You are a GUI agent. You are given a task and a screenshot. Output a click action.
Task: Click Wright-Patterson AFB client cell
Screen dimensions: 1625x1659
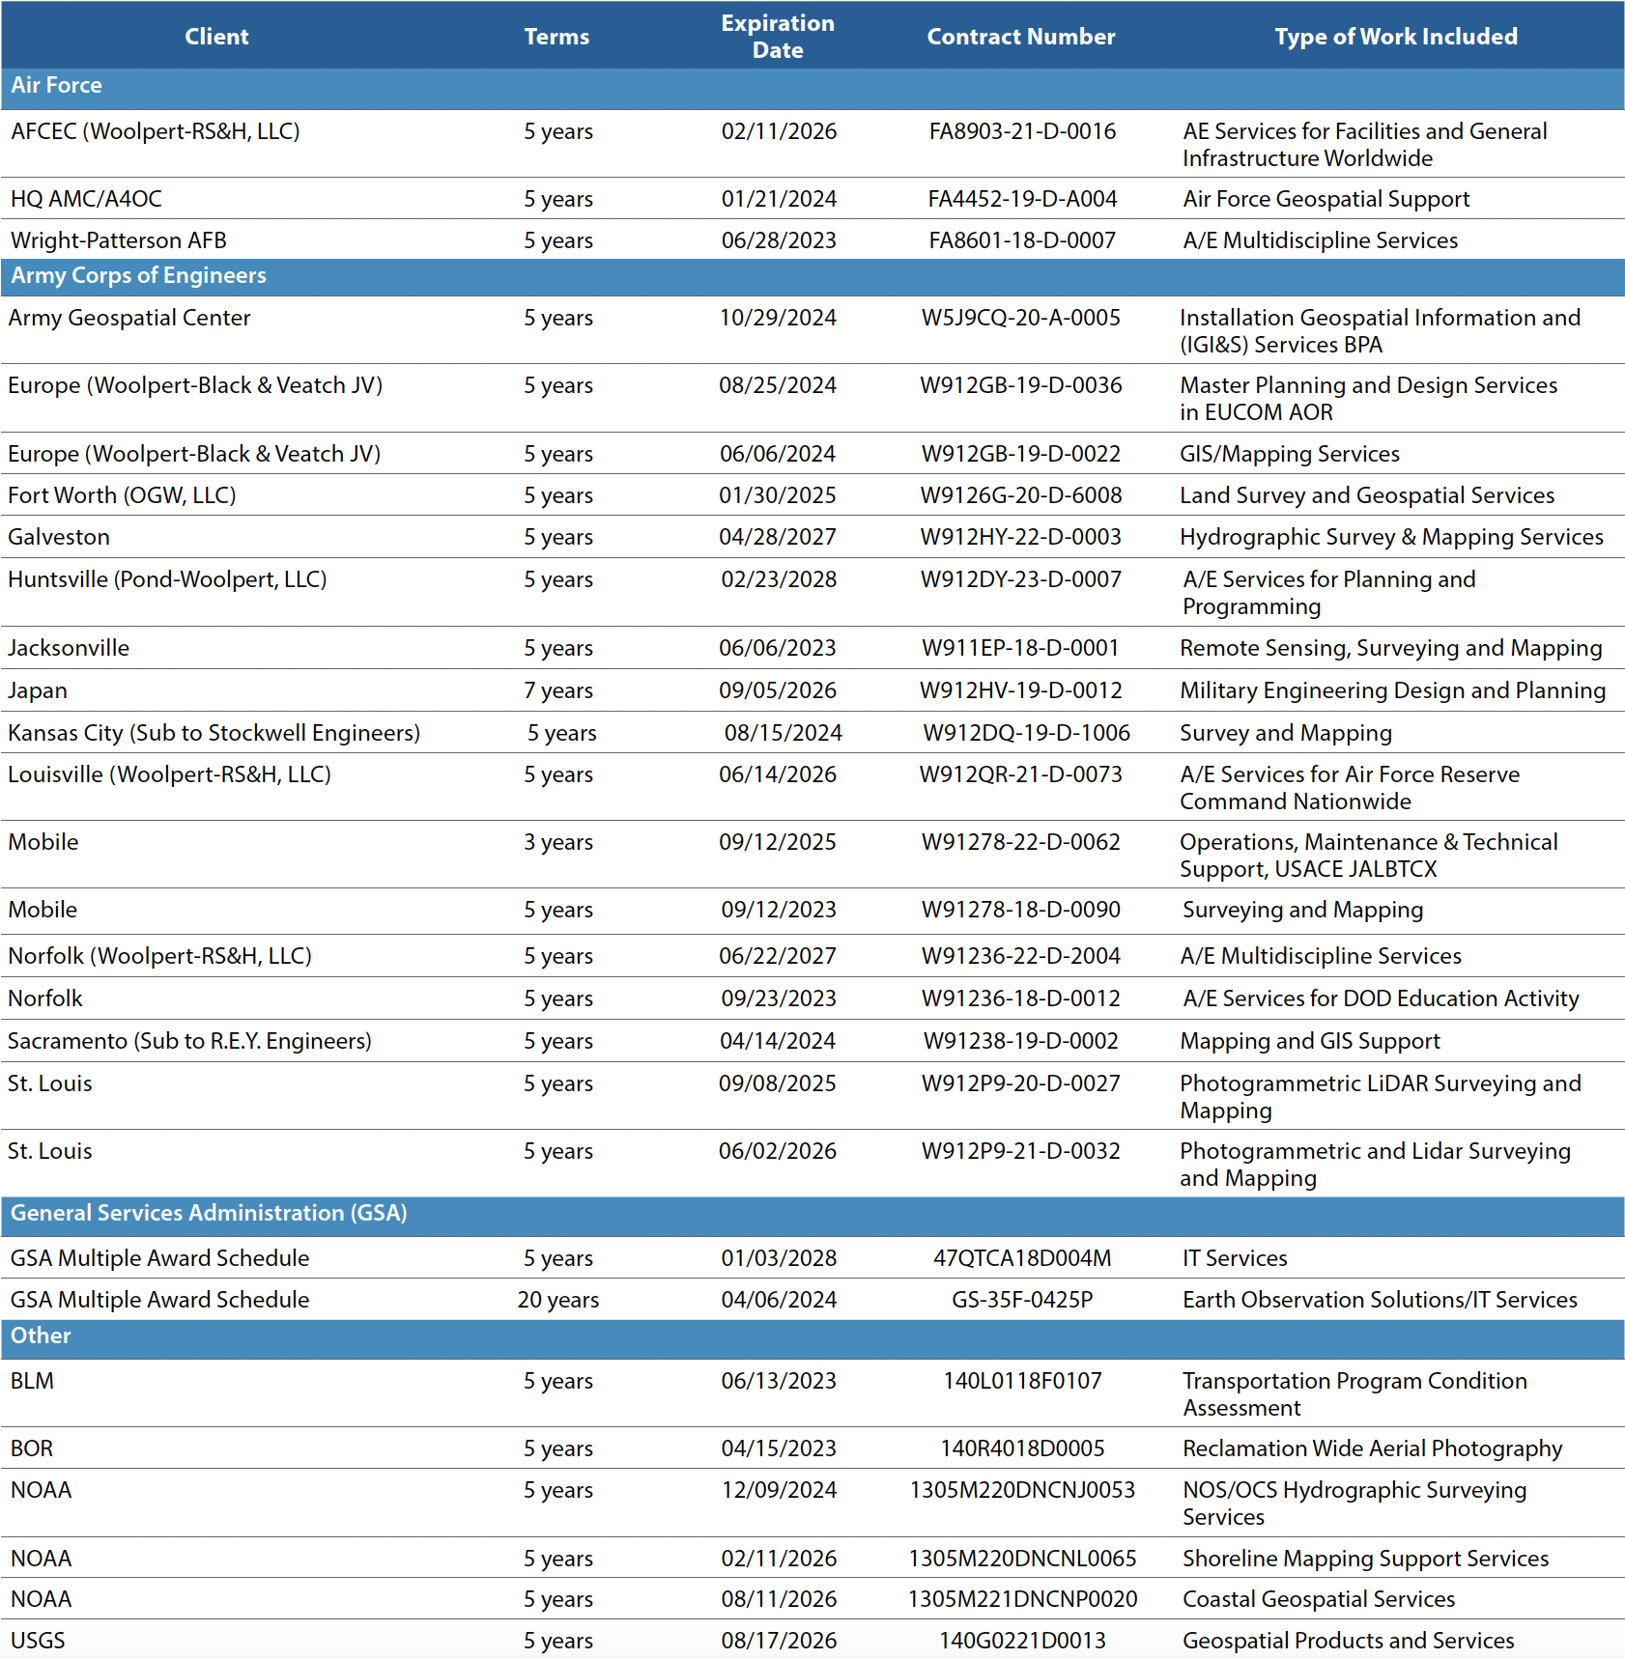tap(119, 240)
